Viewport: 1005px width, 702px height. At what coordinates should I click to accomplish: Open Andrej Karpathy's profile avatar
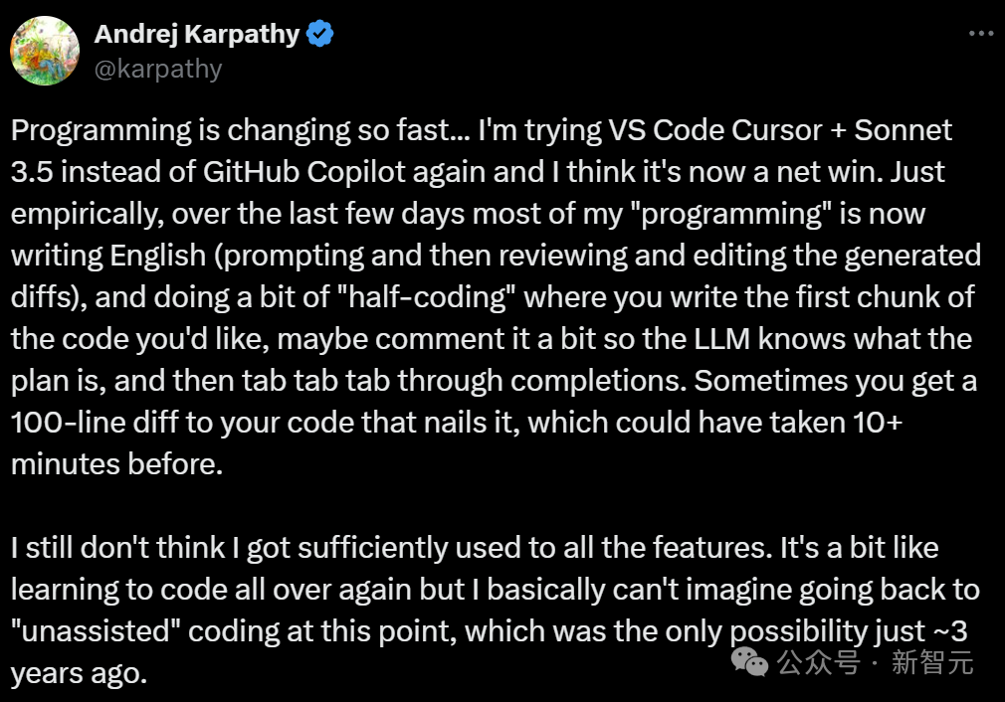click(45, 51)
